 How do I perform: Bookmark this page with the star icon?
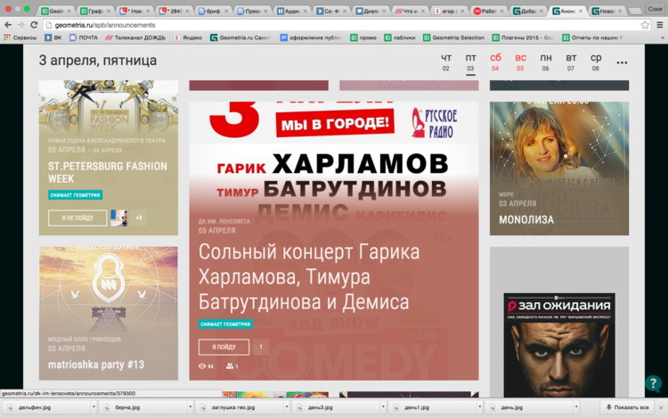click(x=644, y=25)
